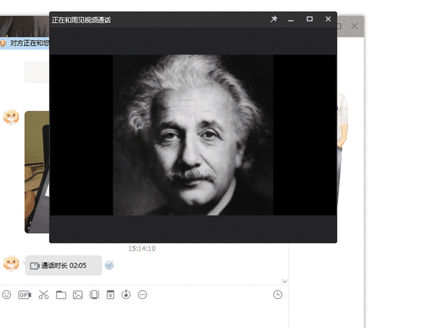Image resolution: width=442 pixels, height=328 pixels.
Task: Close the video call window
Action: tap(328, 20)
